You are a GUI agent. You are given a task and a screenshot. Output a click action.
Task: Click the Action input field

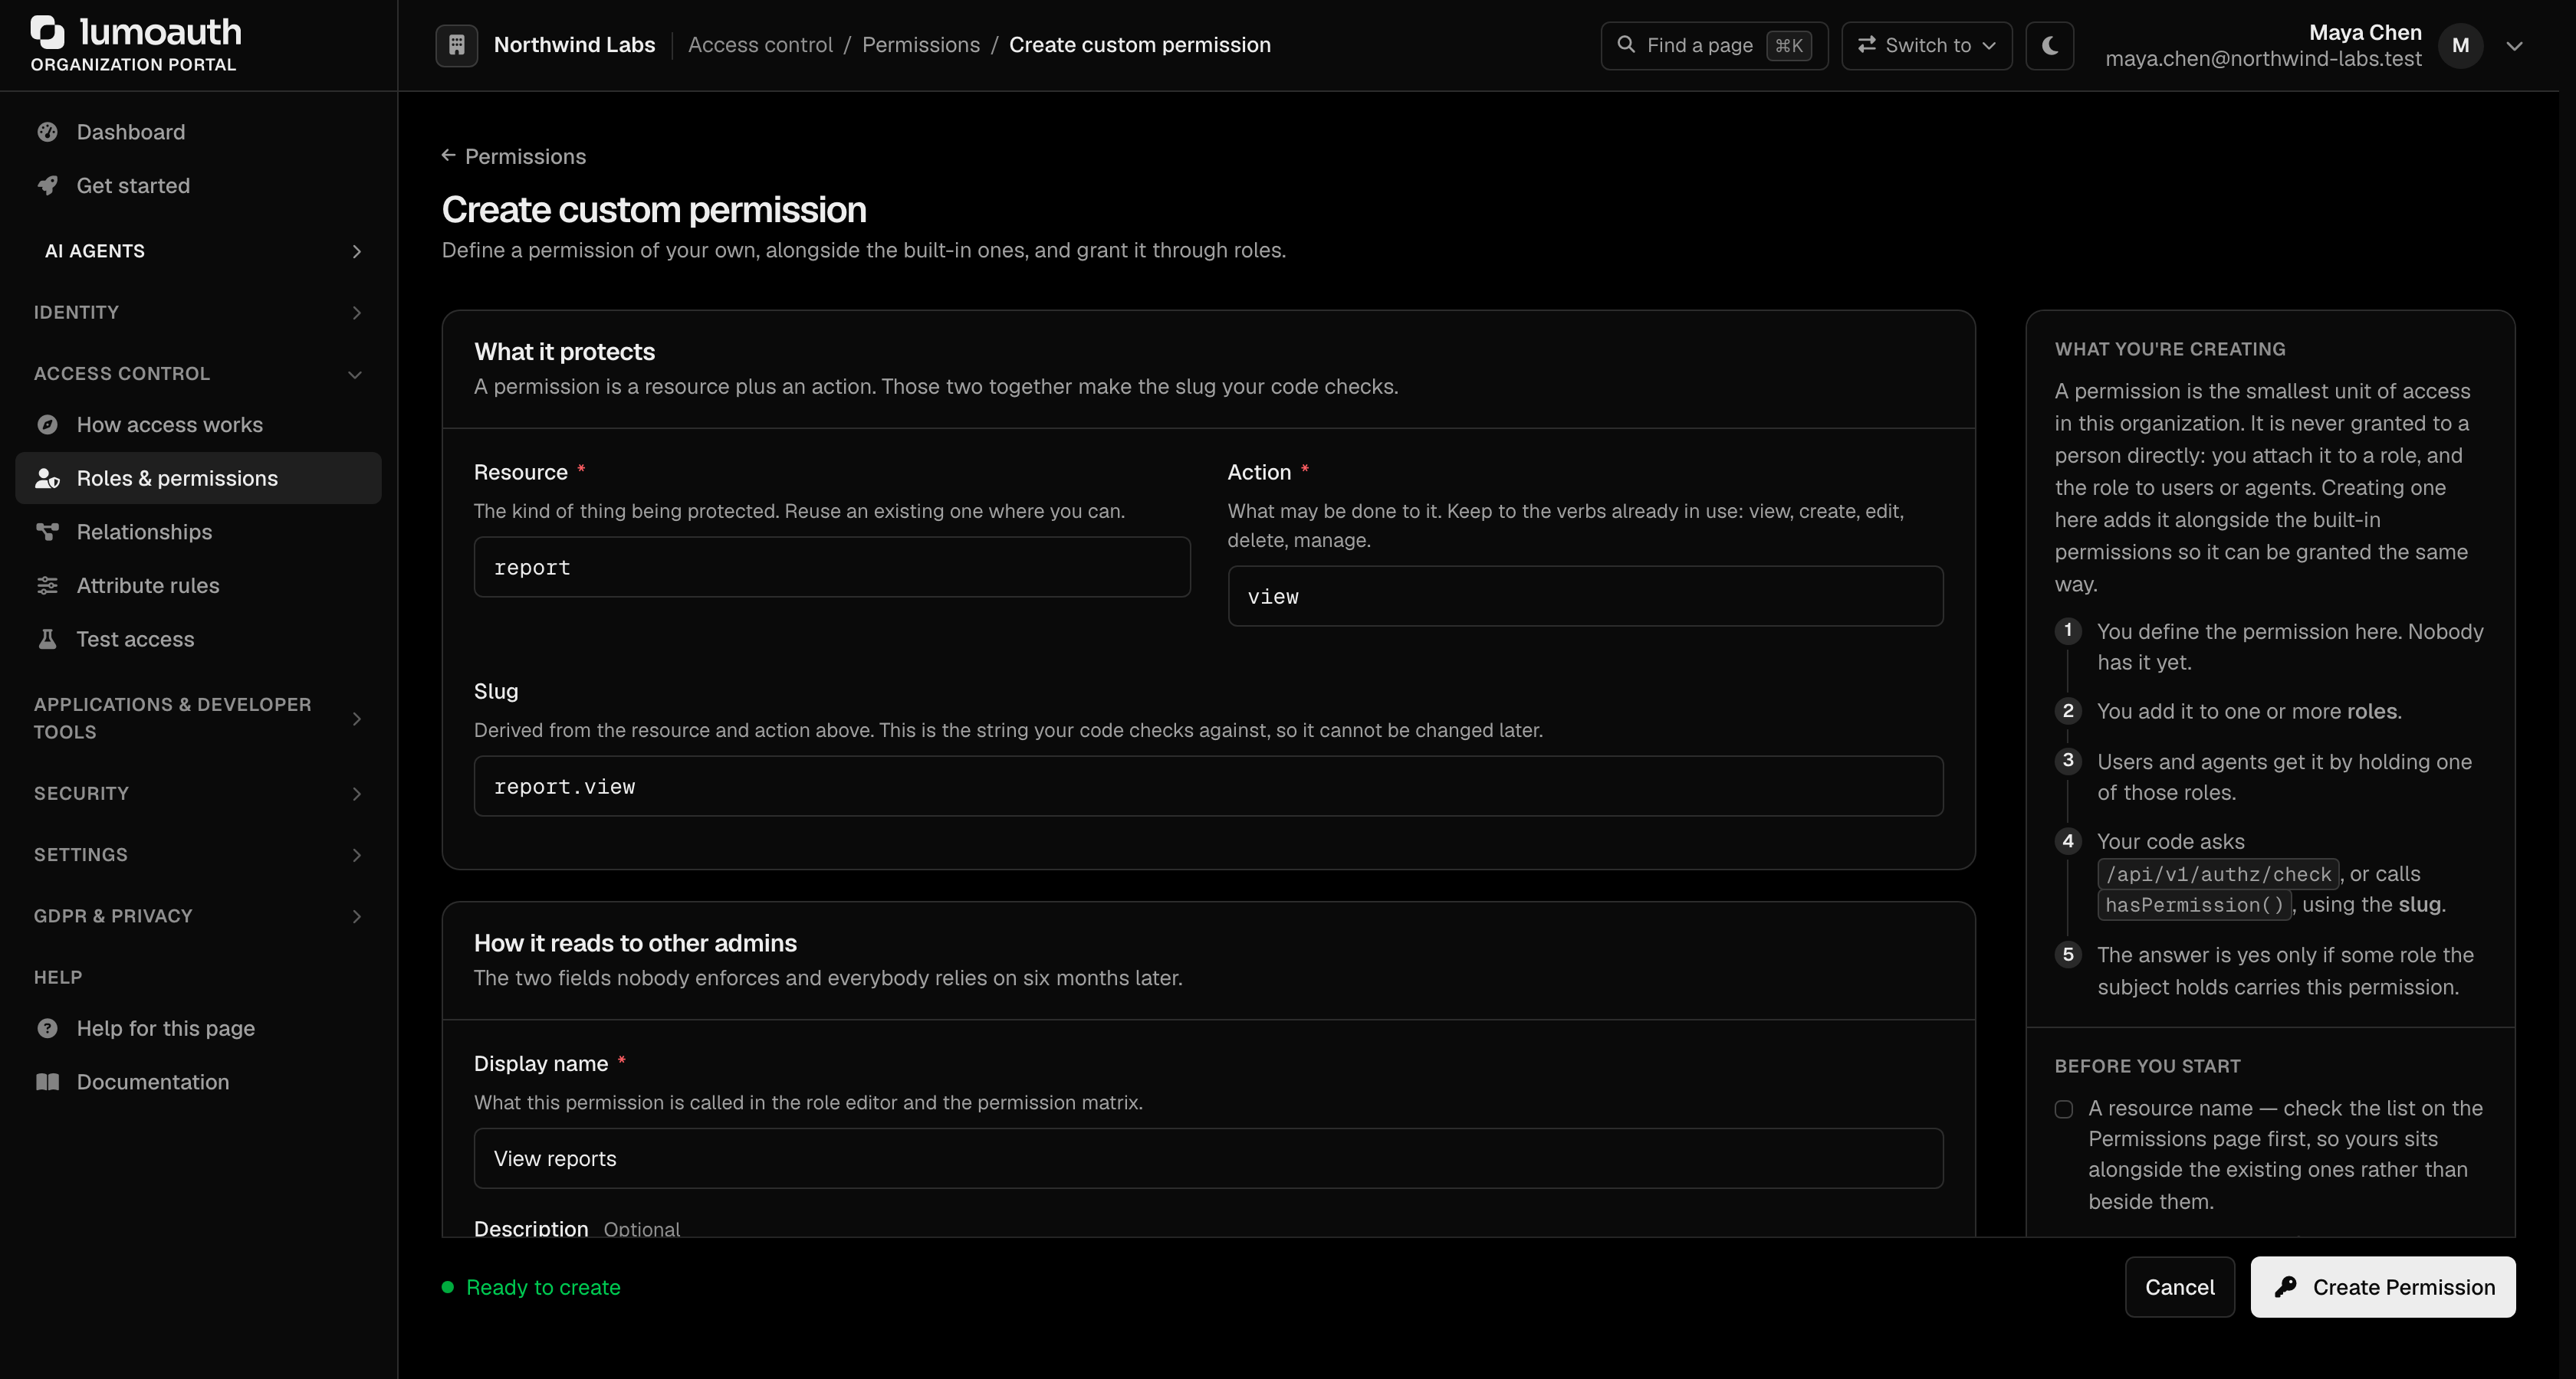[x=1585, y=597]
